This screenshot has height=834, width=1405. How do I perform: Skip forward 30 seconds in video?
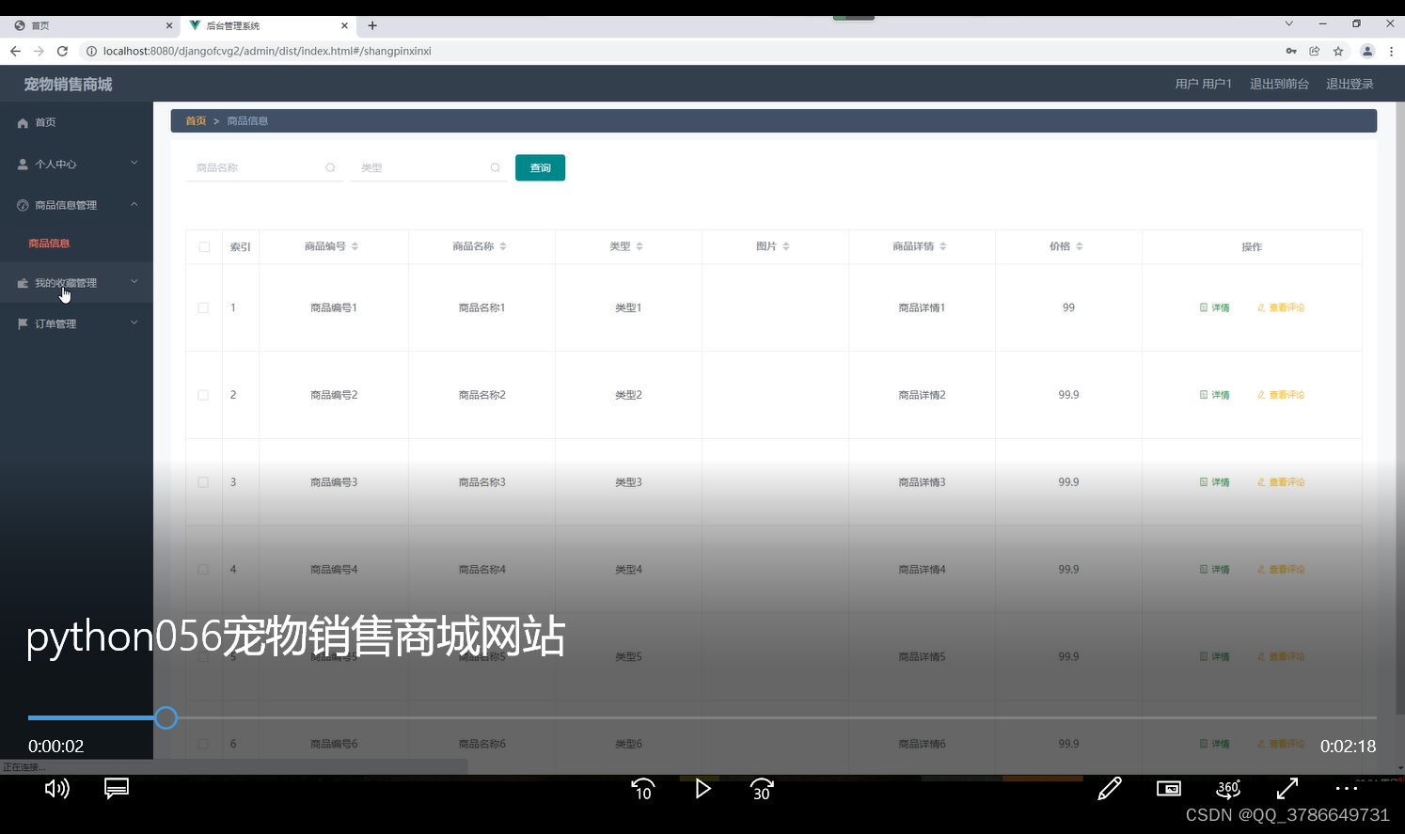tap(762, 789)
